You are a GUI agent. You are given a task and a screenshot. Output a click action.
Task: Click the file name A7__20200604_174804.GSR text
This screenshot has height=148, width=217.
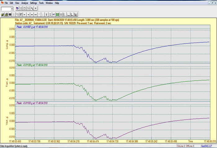(x=33, y=20)
